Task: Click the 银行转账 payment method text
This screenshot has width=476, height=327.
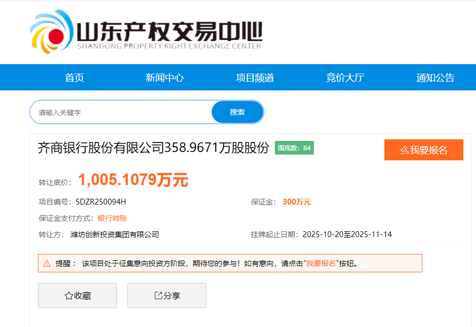Action: point(112,218)
